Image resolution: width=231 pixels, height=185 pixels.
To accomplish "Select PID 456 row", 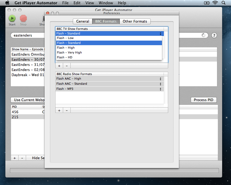I will [x=28, y=112].
